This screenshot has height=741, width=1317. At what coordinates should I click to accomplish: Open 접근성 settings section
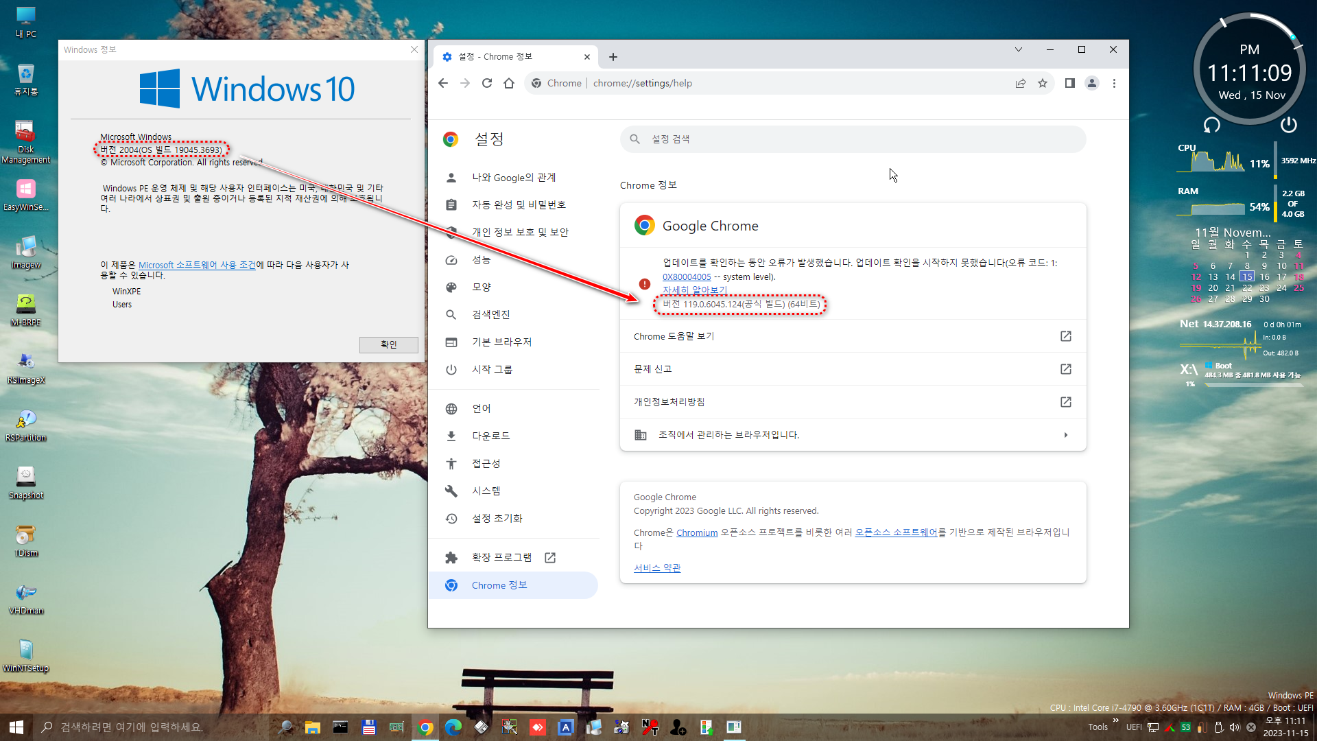[514, 464]
